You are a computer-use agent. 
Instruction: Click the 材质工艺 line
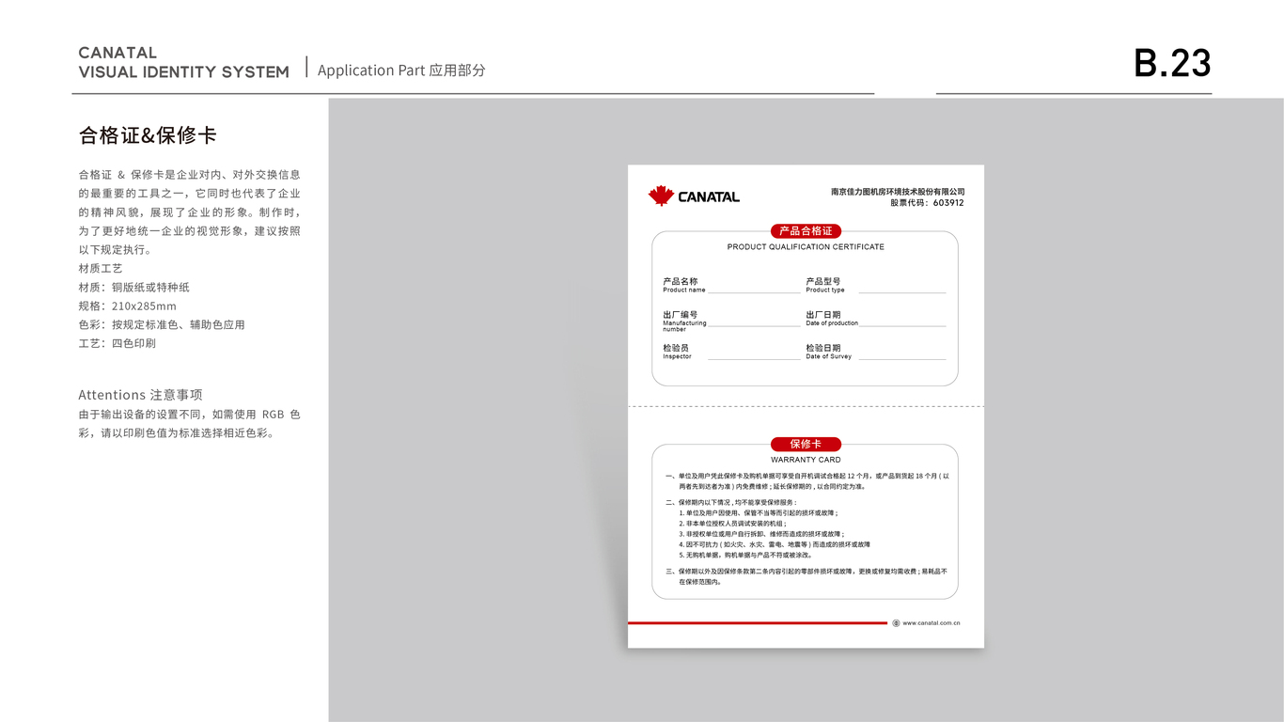[x=101, y=268]
